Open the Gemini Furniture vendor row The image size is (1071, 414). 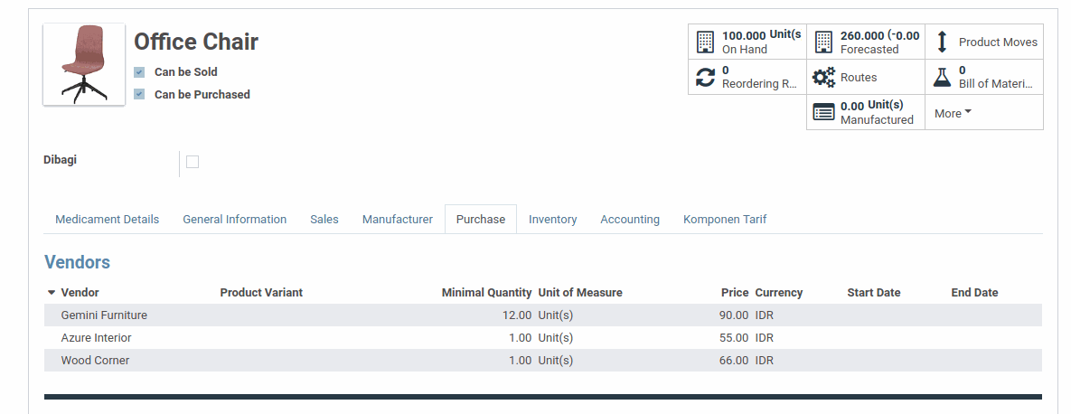click(x=104, y=315)
